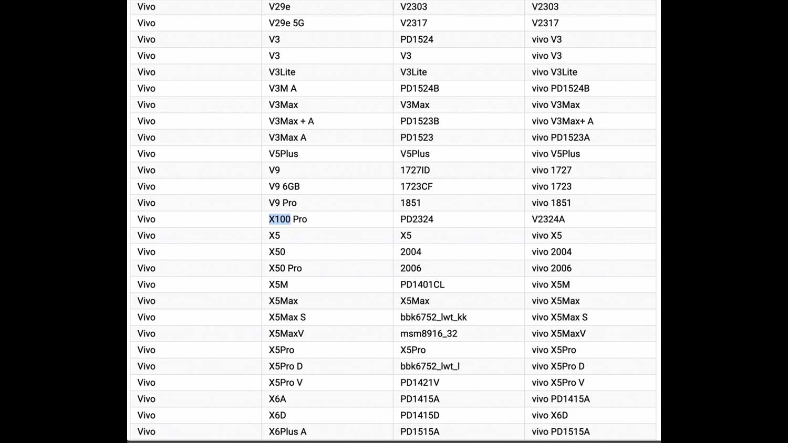Select the 1727ID code cell
The height and width of the screenshot is (443, 788).
(415, 170)
